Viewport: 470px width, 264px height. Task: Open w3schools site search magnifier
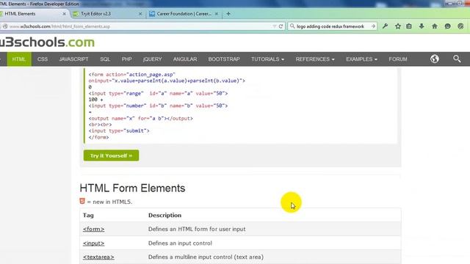(x=457, y=59)
